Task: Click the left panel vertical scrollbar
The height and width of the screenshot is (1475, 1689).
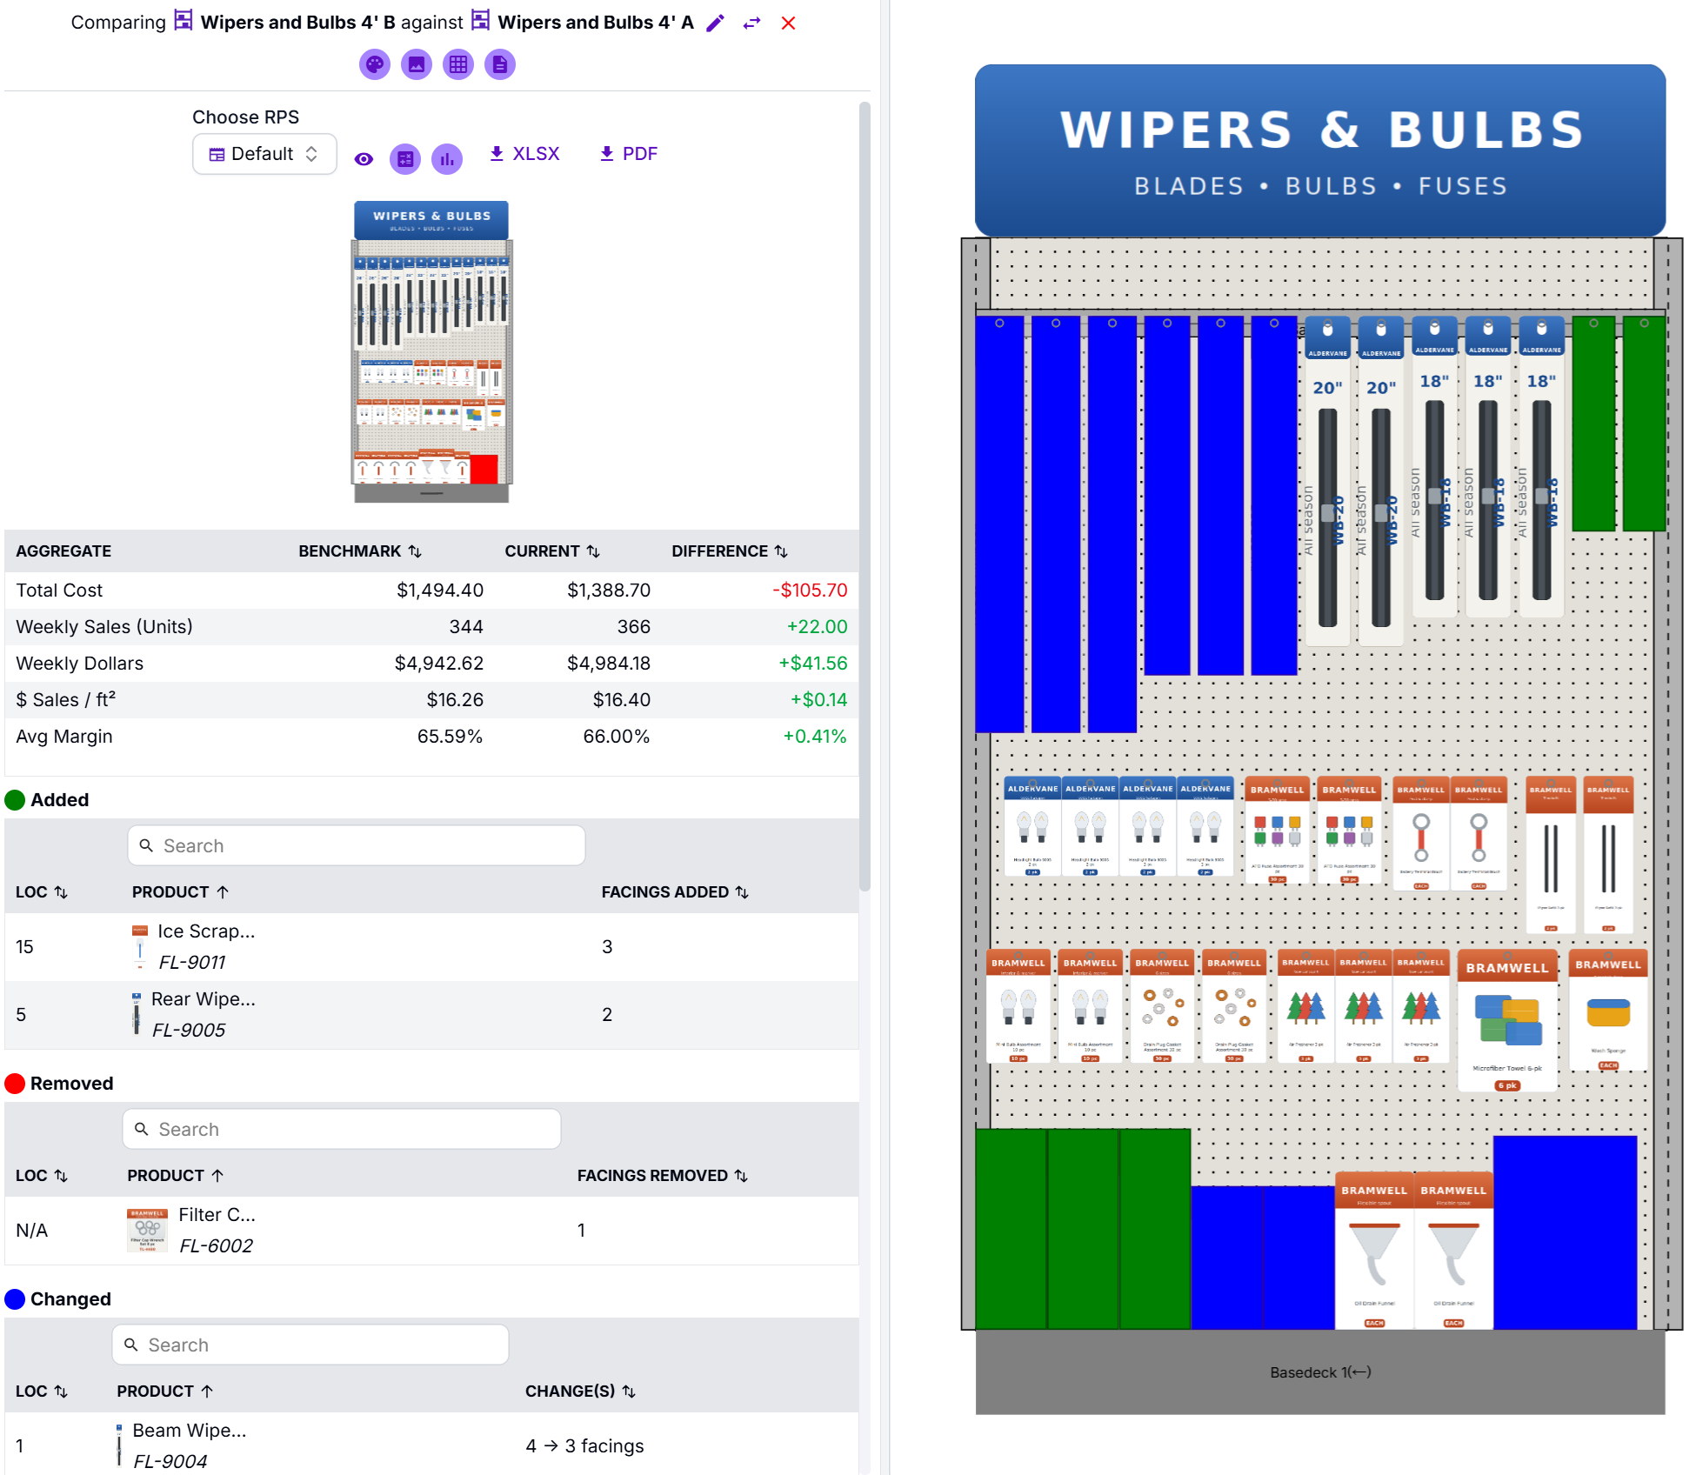Action: [x=865, y=496]
